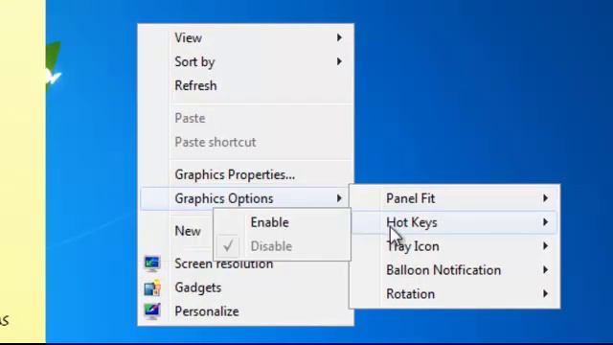Expand the Hot Keys submenu arrow

pyautogui.click(x=545, y=222)
